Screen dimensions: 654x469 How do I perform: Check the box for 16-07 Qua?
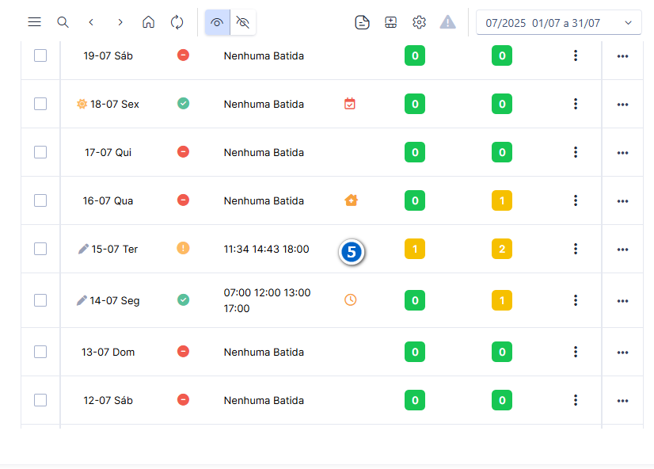point(40,200)
